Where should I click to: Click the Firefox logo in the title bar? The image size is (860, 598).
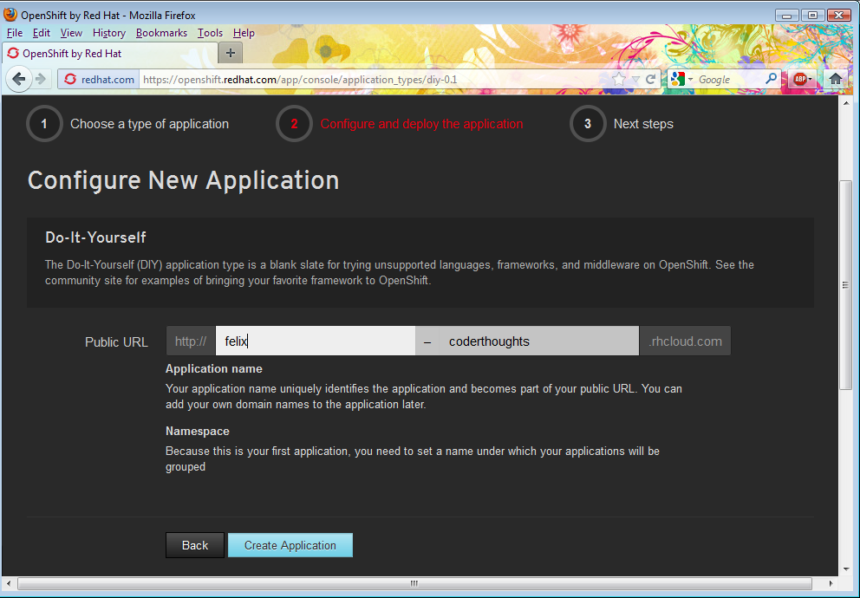[x=10, y=14]
